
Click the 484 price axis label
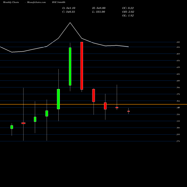pyautogui.click(x=178, y=47)
